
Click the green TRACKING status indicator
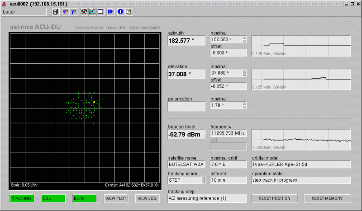(21, 198)
